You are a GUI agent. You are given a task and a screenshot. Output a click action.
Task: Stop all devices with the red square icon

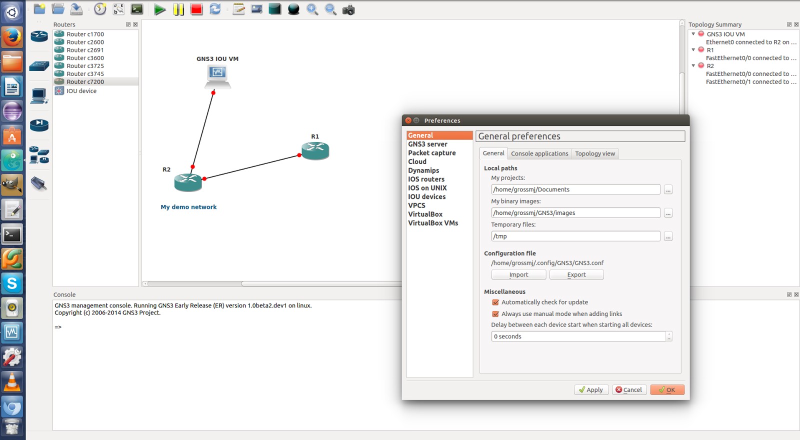coord(196,9)
